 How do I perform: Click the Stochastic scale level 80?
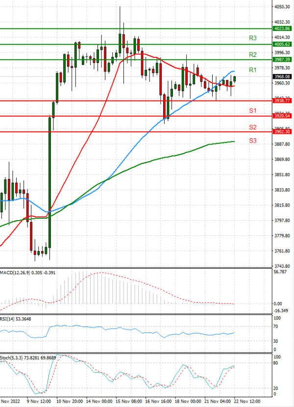pos(276,363)
